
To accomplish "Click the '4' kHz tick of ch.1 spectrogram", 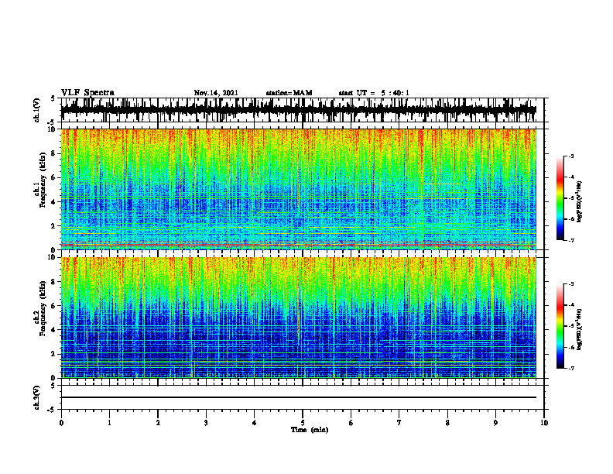I will (54, 202).
